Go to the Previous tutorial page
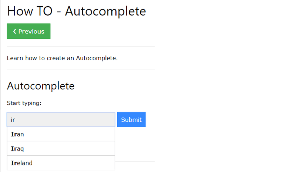 tap(28, 31)
